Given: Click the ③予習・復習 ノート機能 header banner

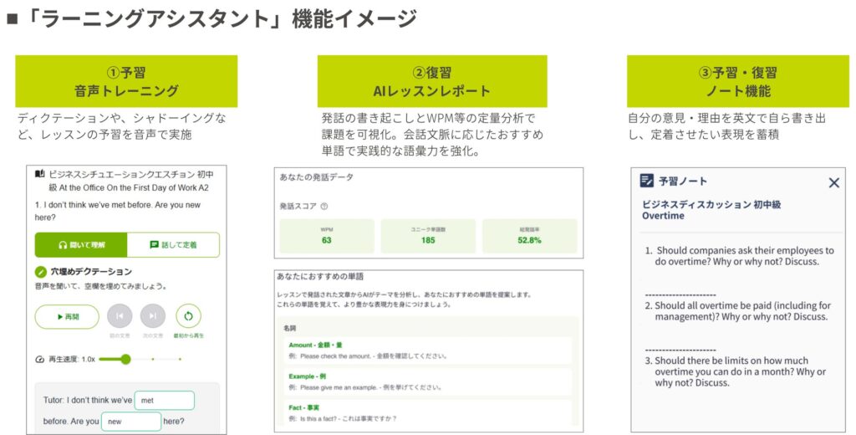Looking at the screenshot, I should click(x=738, y=81).
